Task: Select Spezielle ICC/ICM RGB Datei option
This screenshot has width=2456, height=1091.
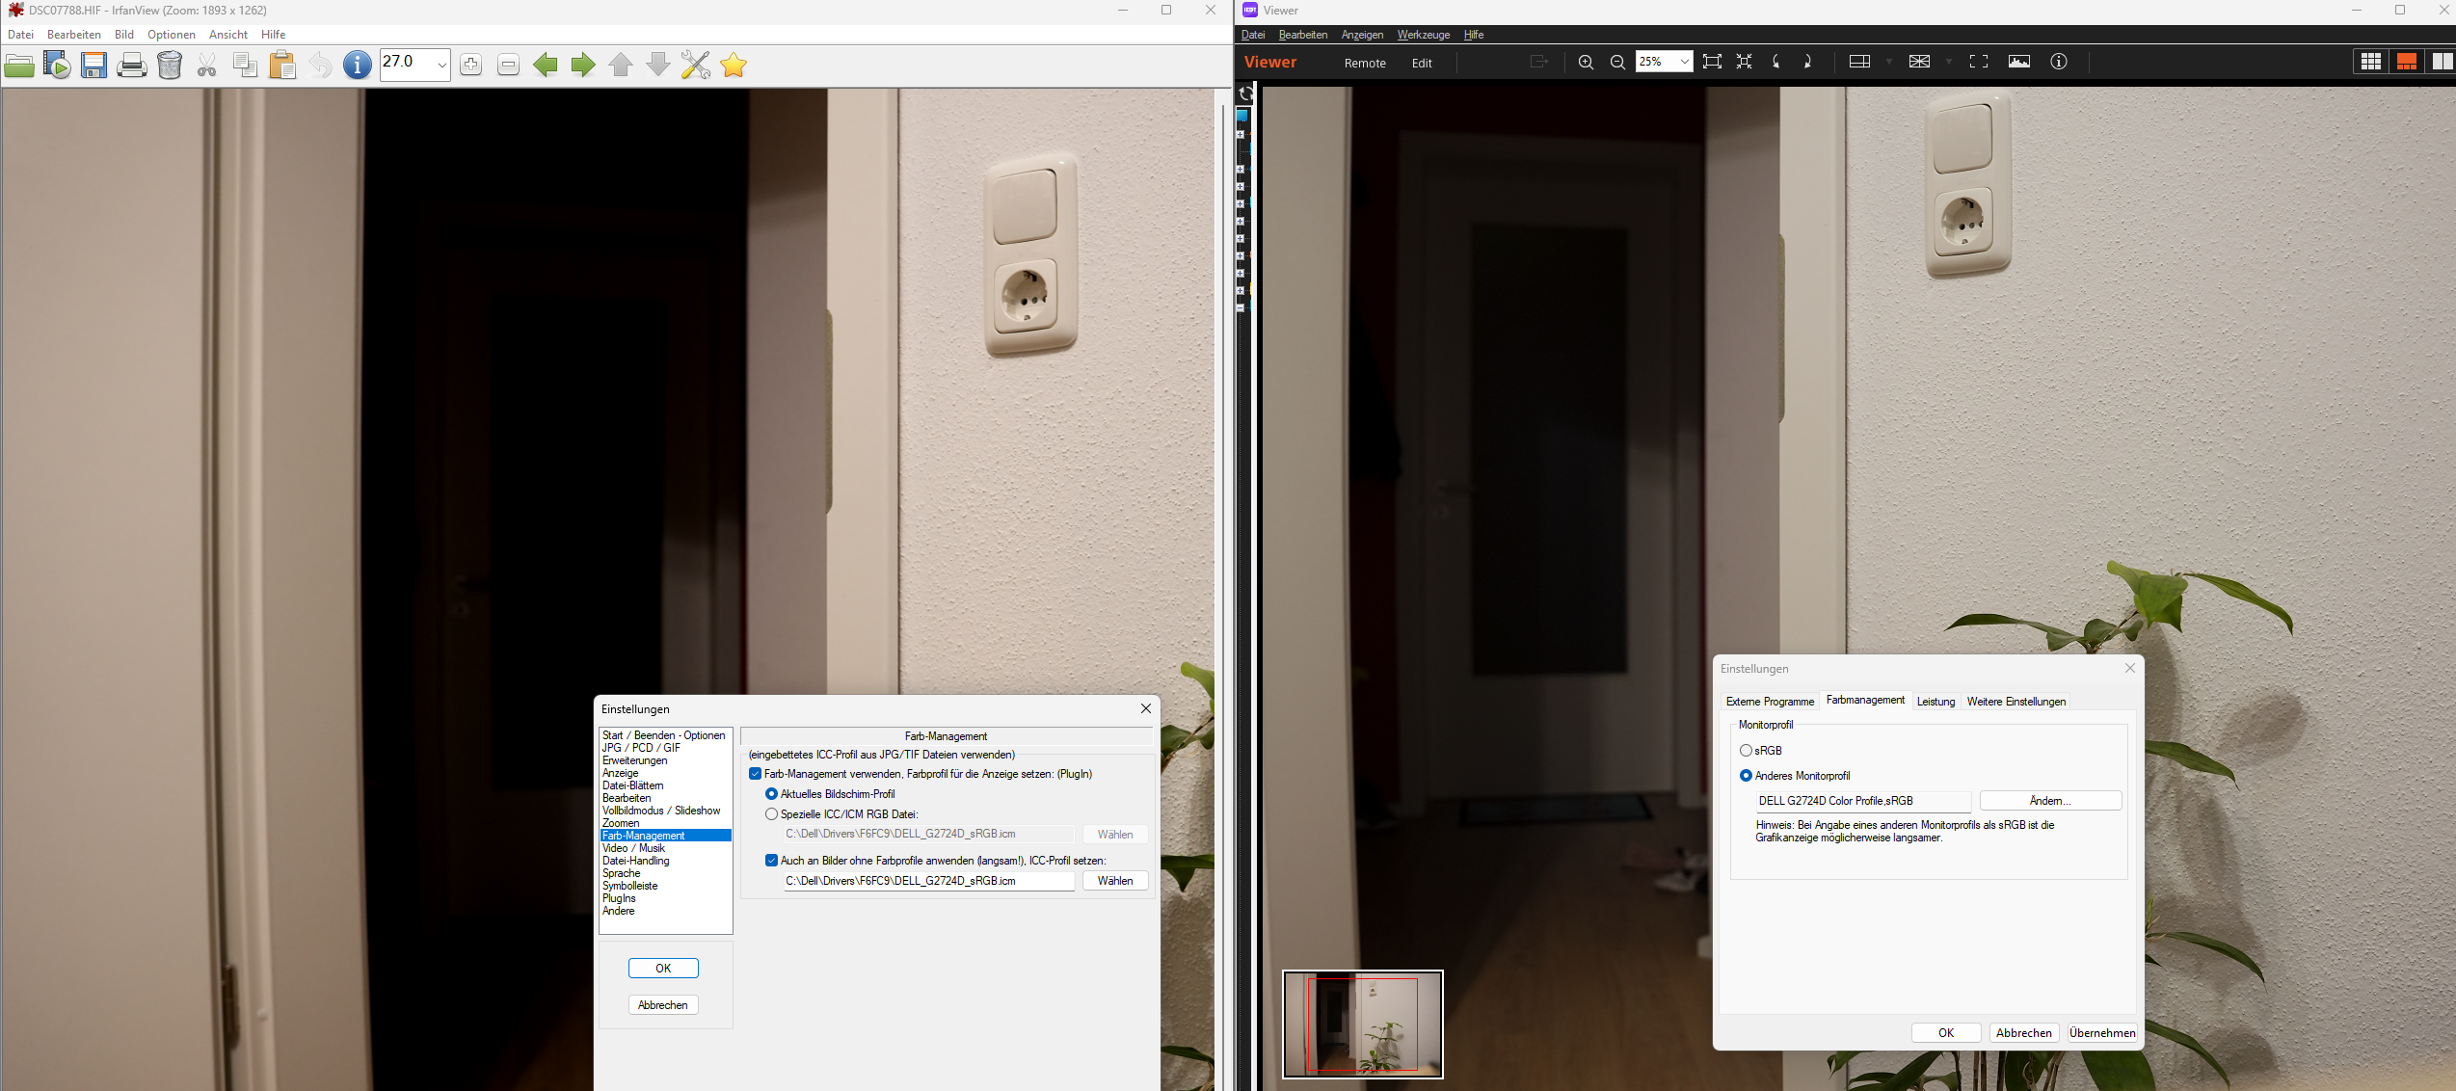Action: [771, 814]
